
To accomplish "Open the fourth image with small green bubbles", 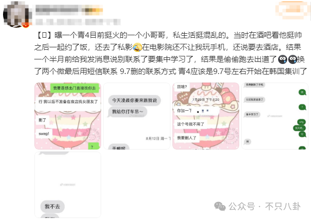I will [275, 116].
